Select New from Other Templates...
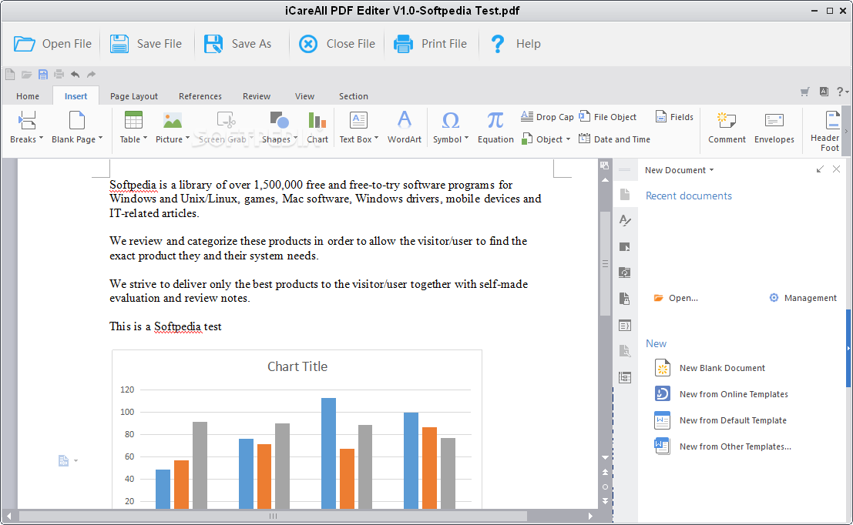Viewport: 853px width, 525px height. 723,446
